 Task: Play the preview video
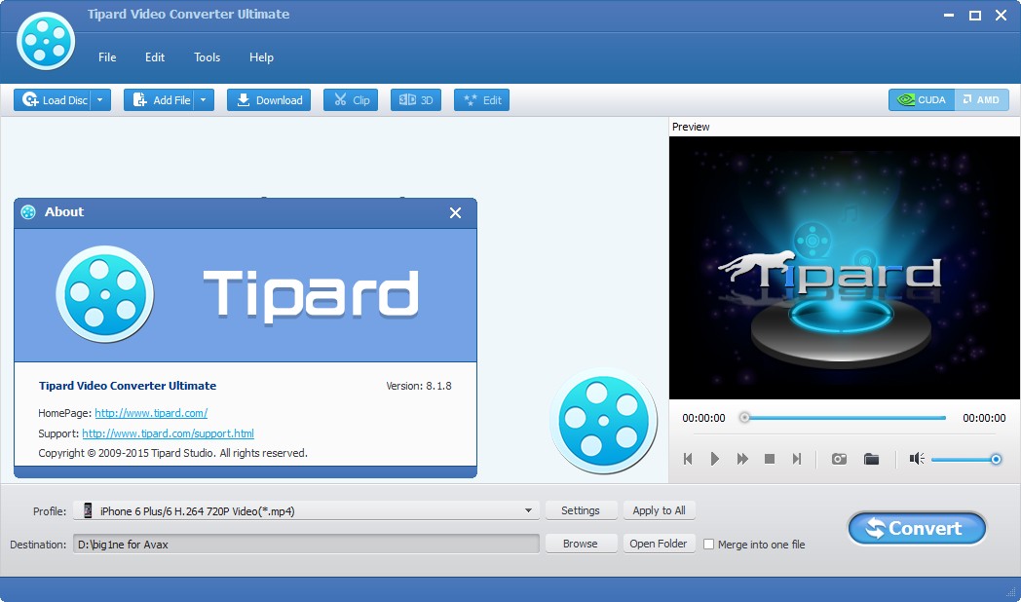point(715,459)
